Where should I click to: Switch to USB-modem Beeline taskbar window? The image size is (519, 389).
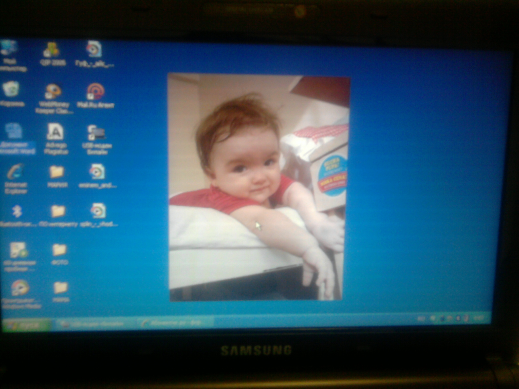click(94, 324)
